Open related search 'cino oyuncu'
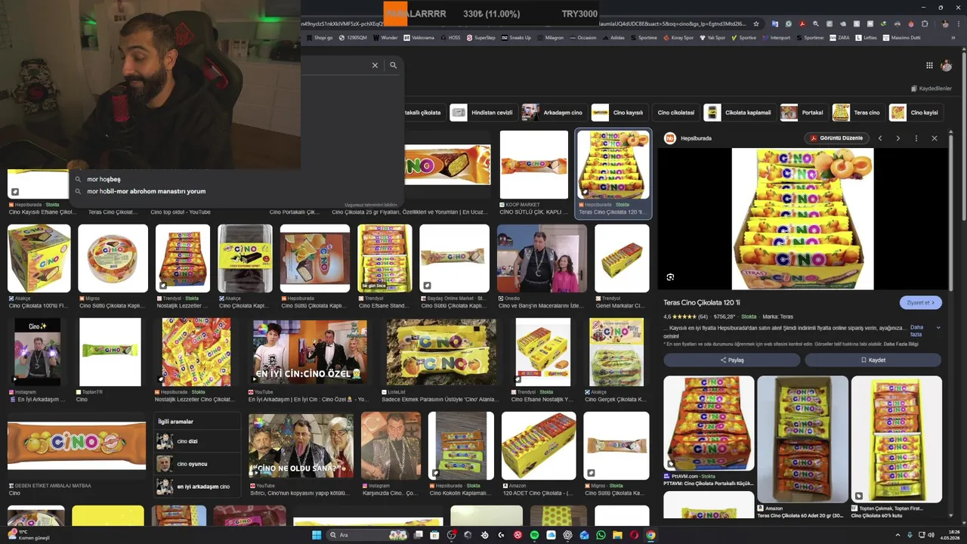 point(198,464)
